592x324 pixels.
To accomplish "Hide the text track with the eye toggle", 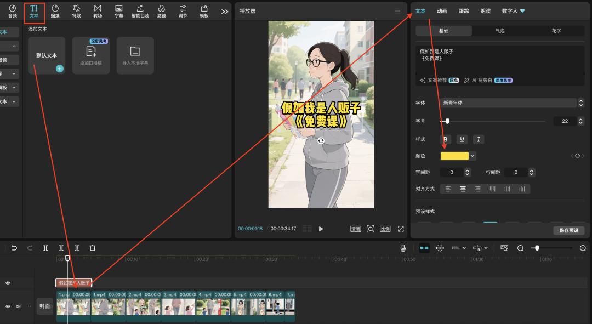I will point(8,282).
